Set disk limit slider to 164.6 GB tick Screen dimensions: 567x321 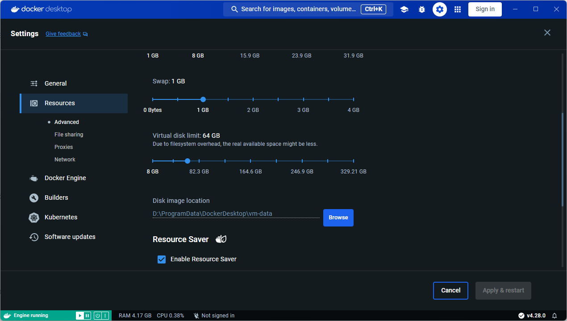coord(250,161)
